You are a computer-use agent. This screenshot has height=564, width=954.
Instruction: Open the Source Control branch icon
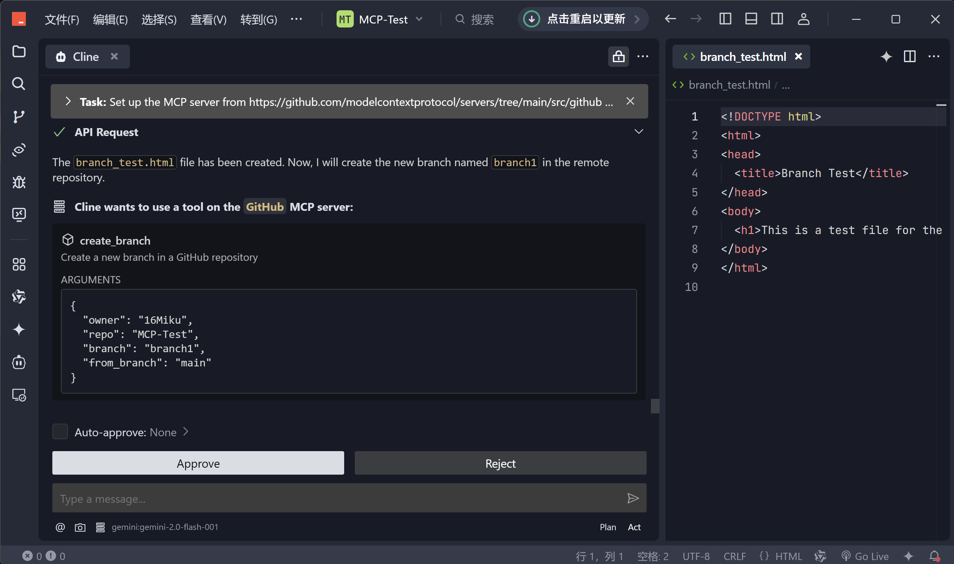pyautogui.click(x=19, y=117)
